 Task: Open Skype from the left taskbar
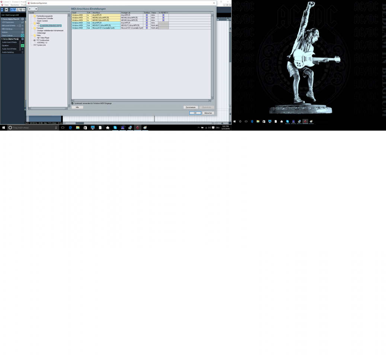tap(115, 128)
